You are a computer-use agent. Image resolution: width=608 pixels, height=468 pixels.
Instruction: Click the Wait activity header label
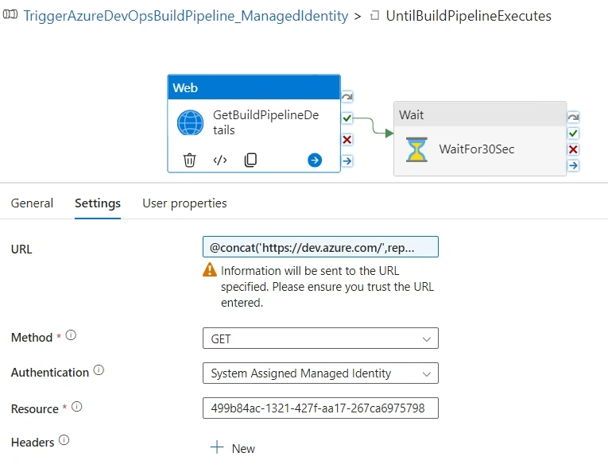(412, 114)
